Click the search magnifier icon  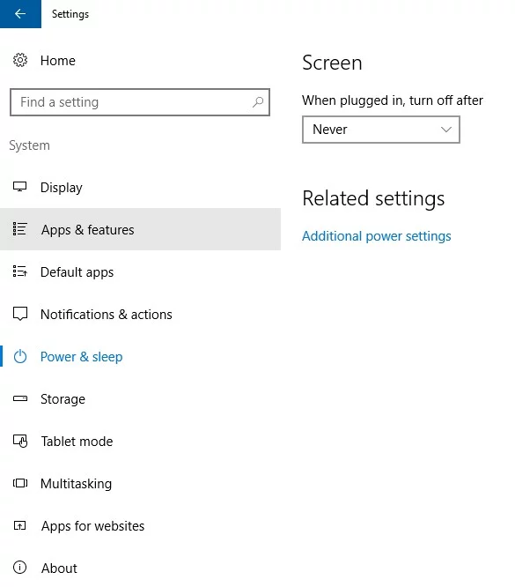[x=258, y=102]
